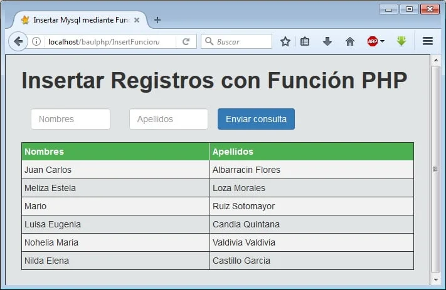Image resolution: width=446 pixels, height=290 pixels.
Task: Open the Firefox hamburger menu
Action: point(428,41)
